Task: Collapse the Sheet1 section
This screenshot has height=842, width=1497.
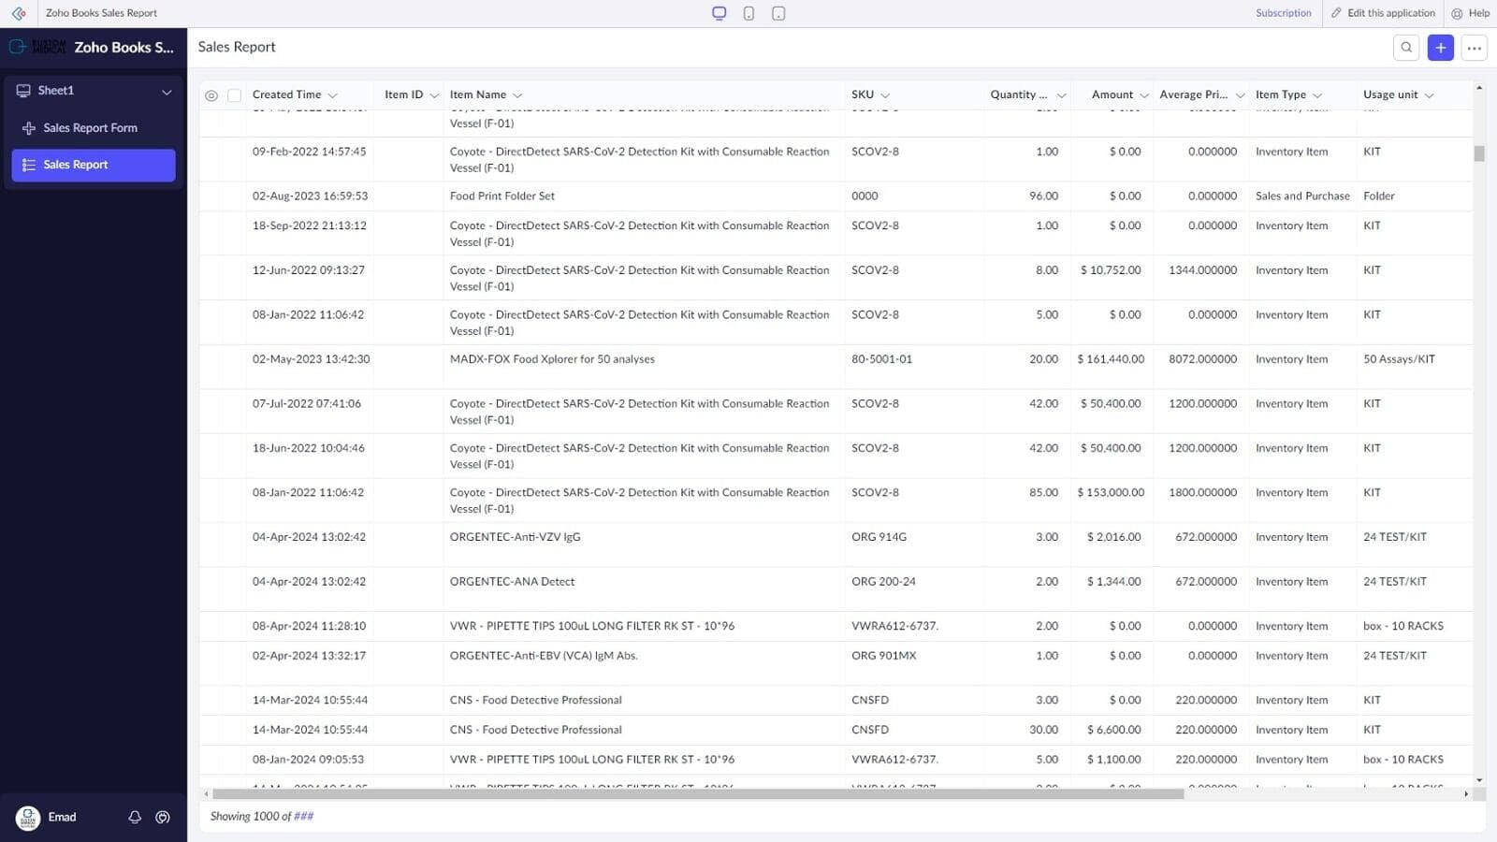Action: click(167, 92)
